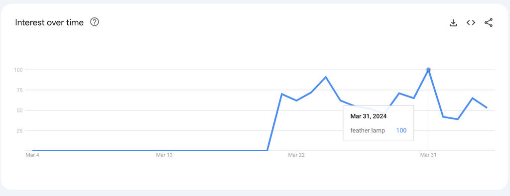Viewport: 510px width, 196px height.
Task: Select the highlighted Mar 31 peak data point
Action: point(428,70)
